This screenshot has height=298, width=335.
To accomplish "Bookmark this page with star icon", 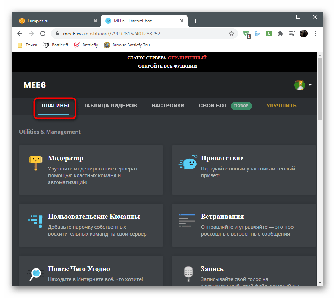I will tap(232, 34).
